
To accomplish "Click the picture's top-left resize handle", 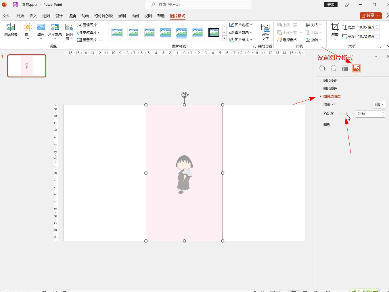I will pos(146,105).
